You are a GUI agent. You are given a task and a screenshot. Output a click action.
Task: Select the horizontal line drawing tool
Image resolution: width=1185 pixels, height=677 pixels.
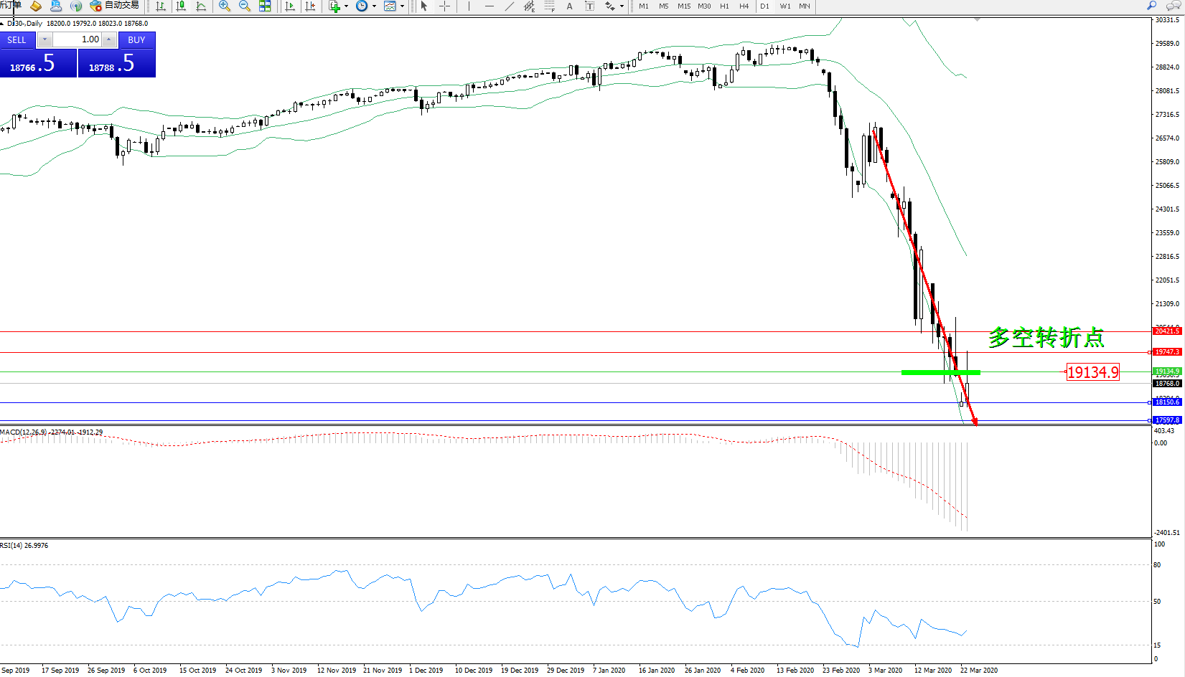pos(489,6)
